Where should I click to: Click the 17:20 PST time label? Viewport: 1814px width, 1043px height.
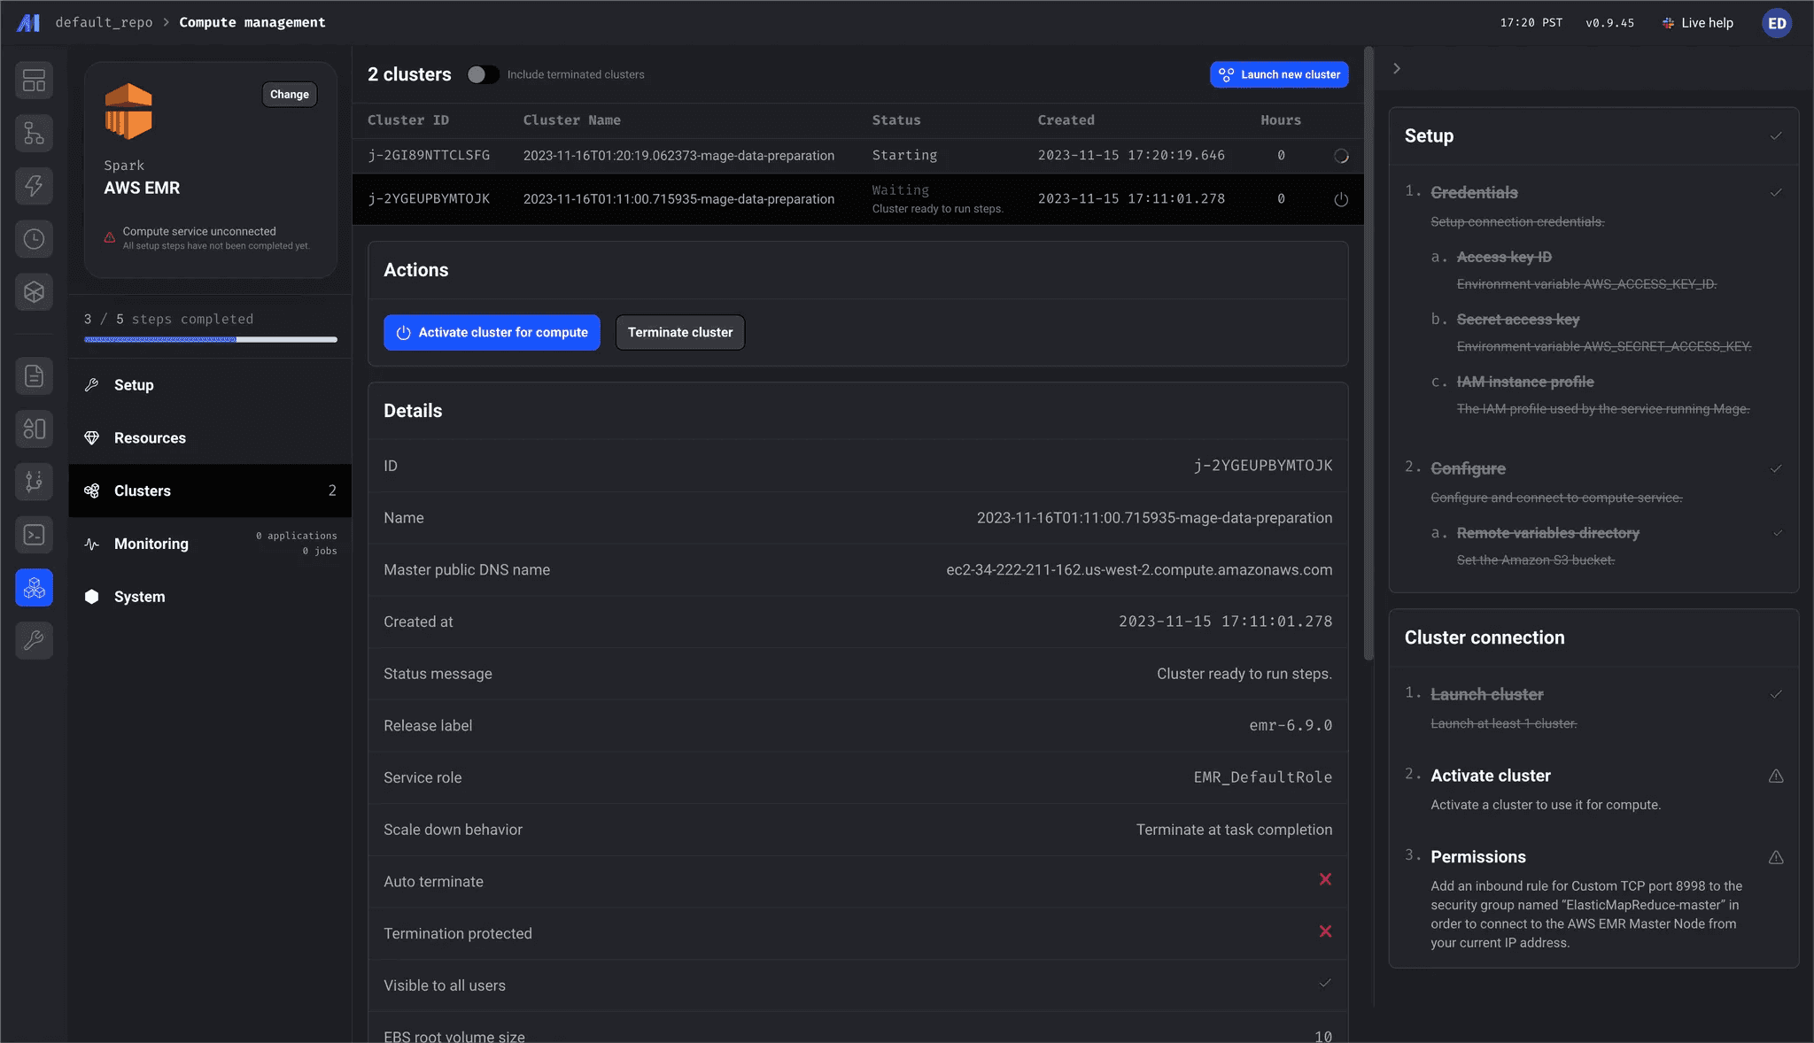(1531, 23)
